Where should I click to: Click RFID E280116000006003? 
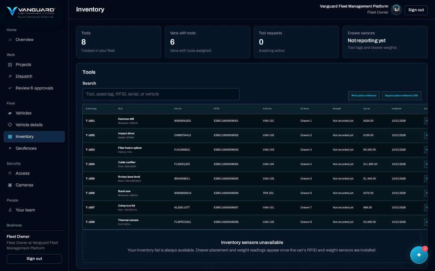[226, 150]
